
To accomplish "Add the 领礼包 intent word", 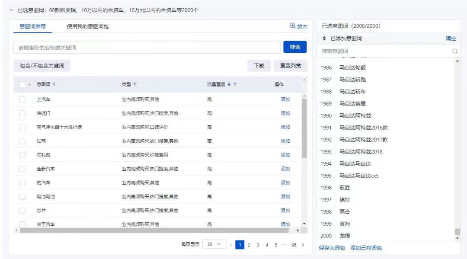I will pos(285,155).
